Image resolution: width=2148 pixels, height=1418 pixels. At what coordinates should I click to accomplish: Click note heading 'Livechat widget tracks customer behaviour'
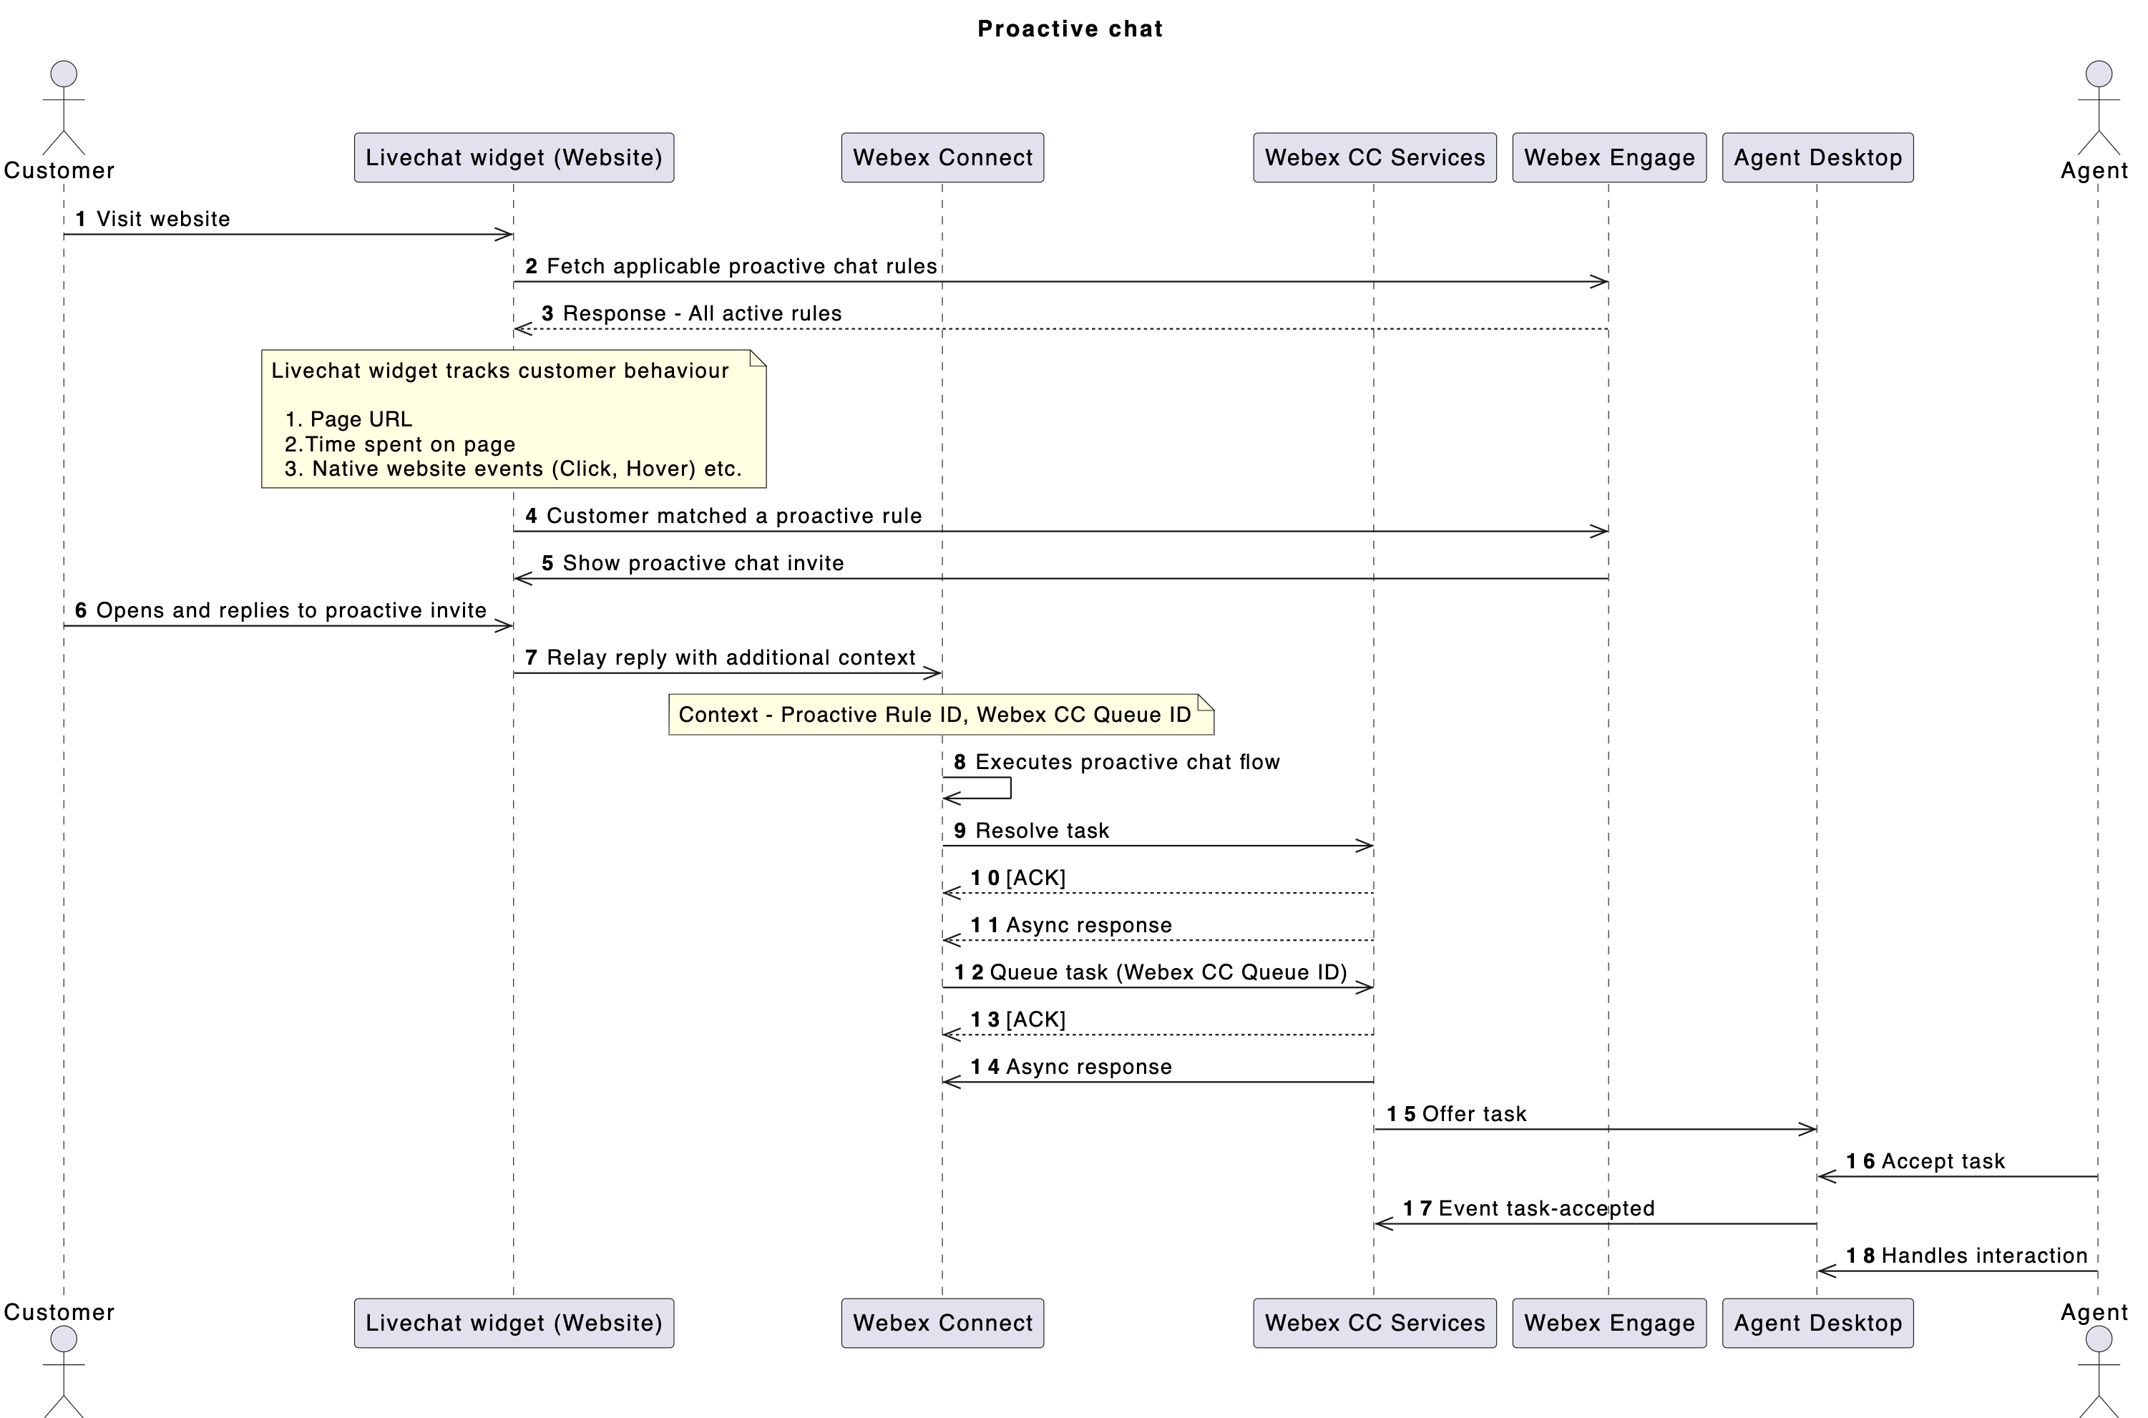point(500,371)
